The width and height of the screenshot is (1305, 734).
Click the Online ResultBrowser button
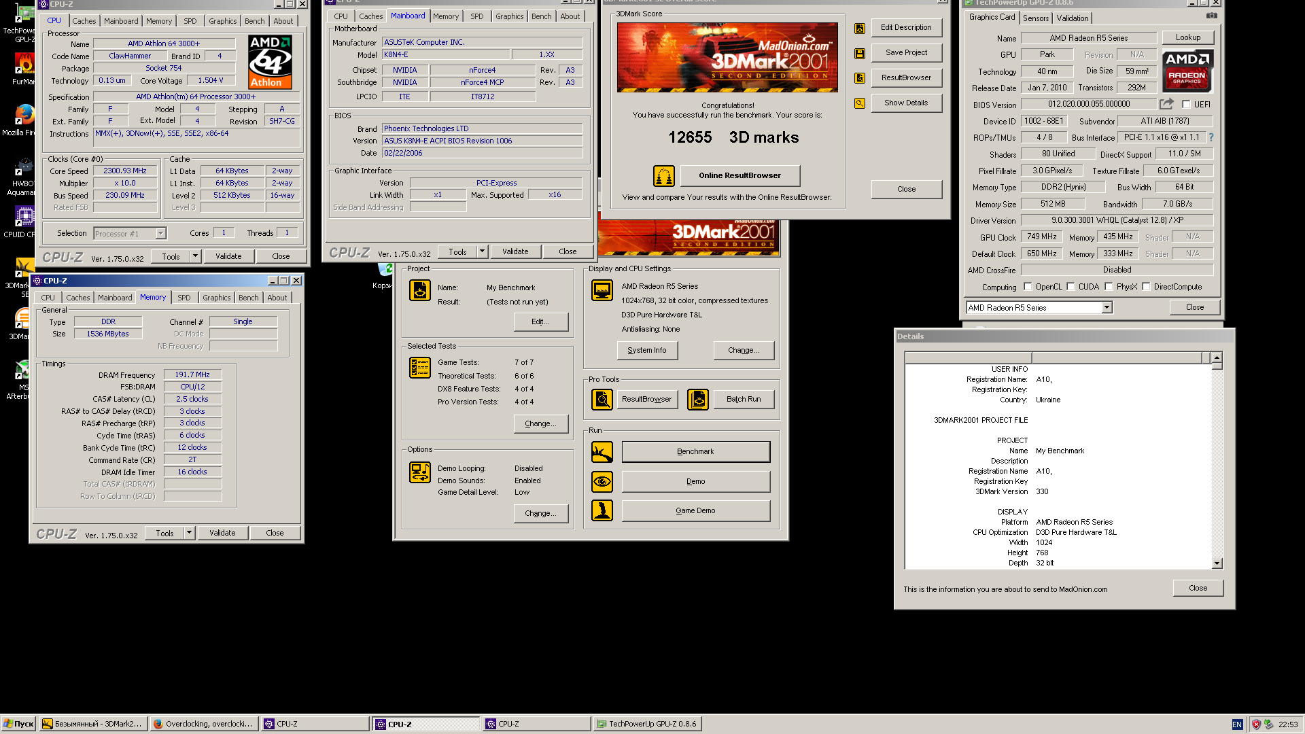[740, 176]
